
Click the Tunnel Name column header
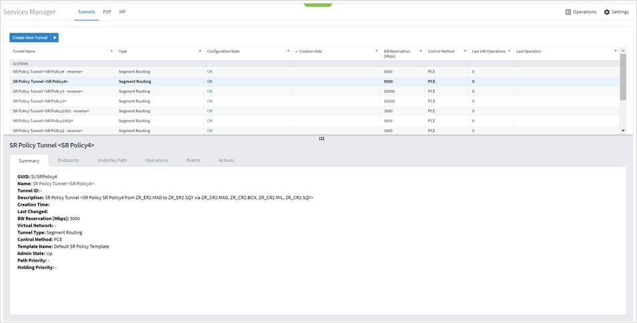pos(24,51)
